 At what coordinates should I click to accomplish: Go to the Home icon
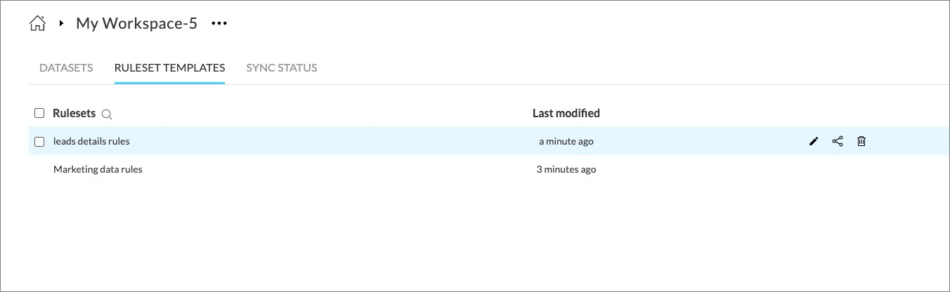coord(37,24)
